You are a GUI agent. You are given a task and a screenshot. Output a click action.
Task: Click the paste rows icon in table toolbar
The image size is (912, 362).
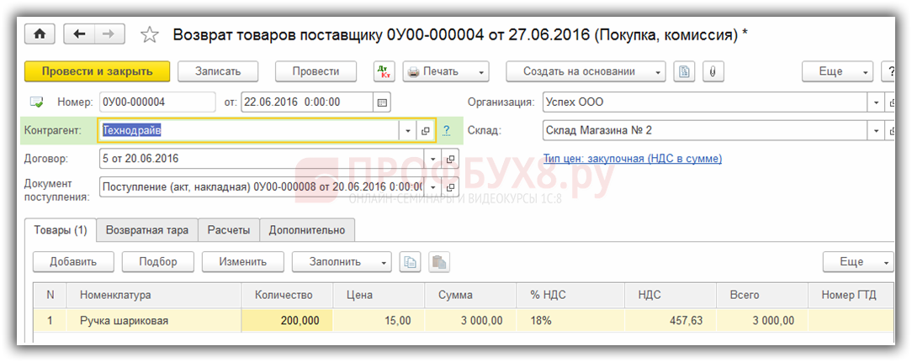coord(437,262)
